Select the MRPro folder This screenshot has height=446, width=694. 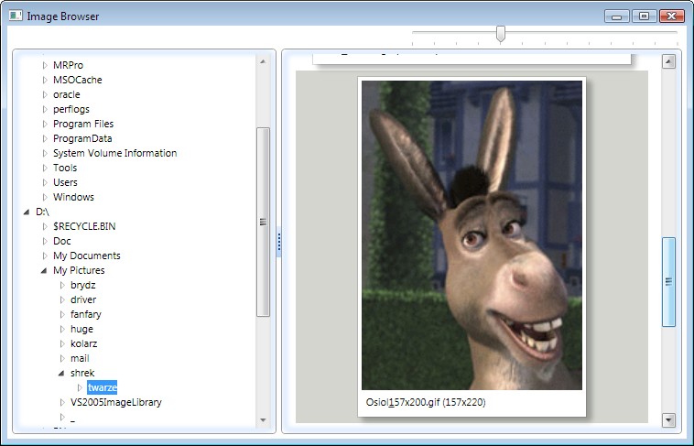click(68, 65)
